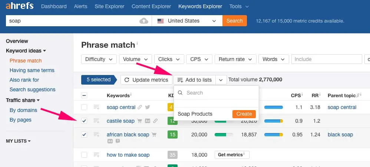
Task: Click the United States flag icon
Action: click(x=161, y=21)
